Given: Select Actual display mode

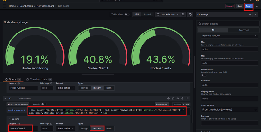Looking at the screenshot, I should [x=147, y=15].
